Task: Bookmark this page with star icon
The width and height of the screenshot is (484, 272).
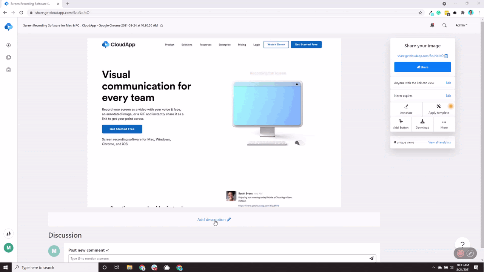Action: point(420,12)
